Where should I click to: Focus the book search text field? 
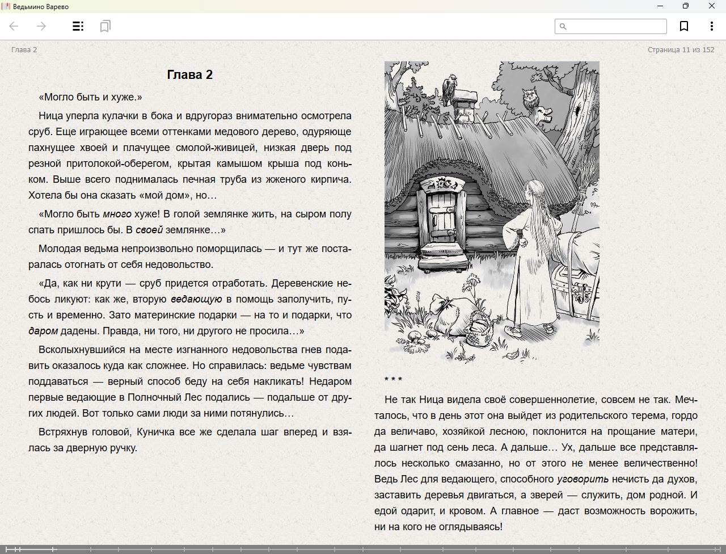pos(616,27)
